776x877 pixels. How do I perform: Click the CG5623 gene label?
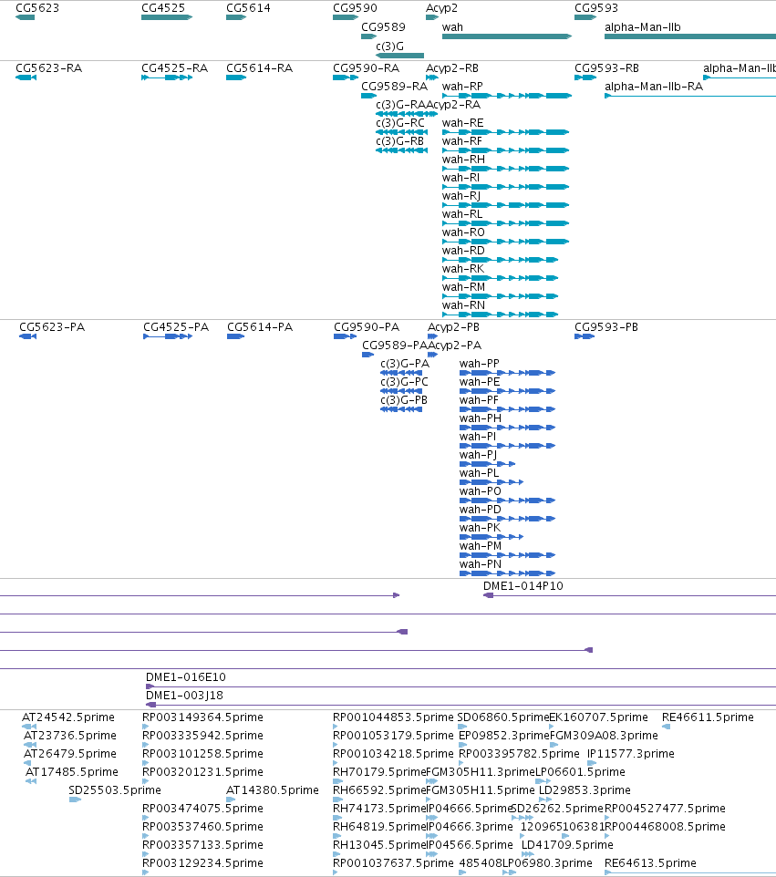tap(36, 8)
